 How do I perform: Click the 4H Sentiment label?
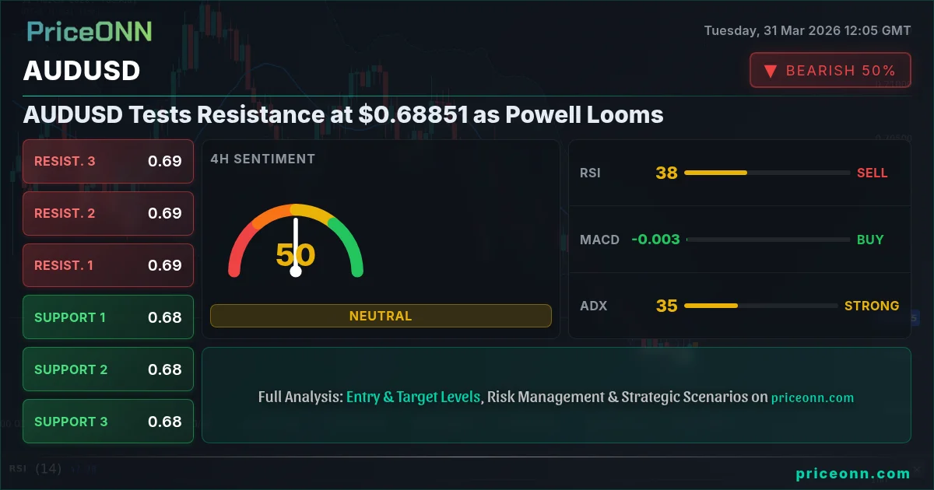click(263, 159)
